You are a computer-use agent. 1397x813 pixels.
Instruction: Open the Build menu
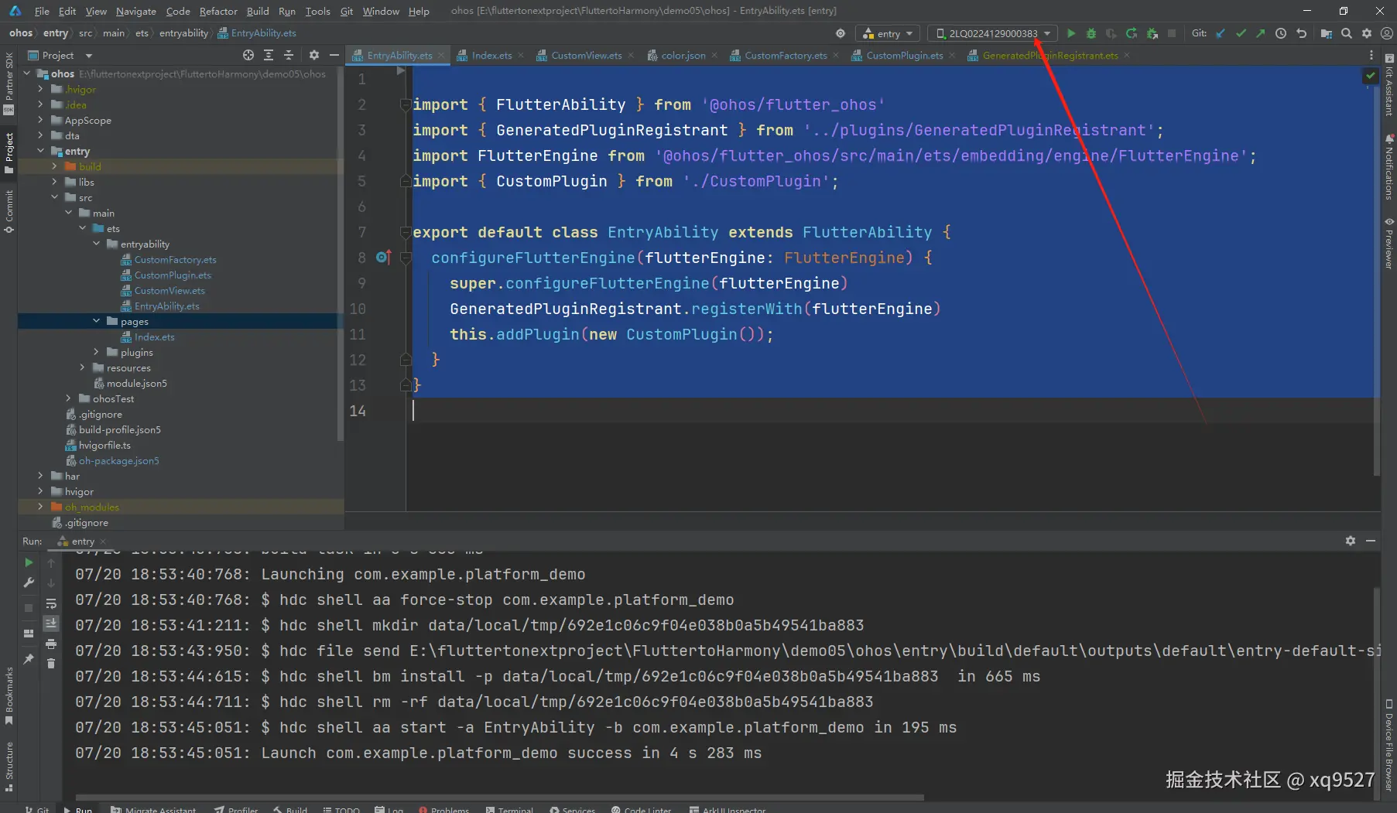click(x=258, y=11)
